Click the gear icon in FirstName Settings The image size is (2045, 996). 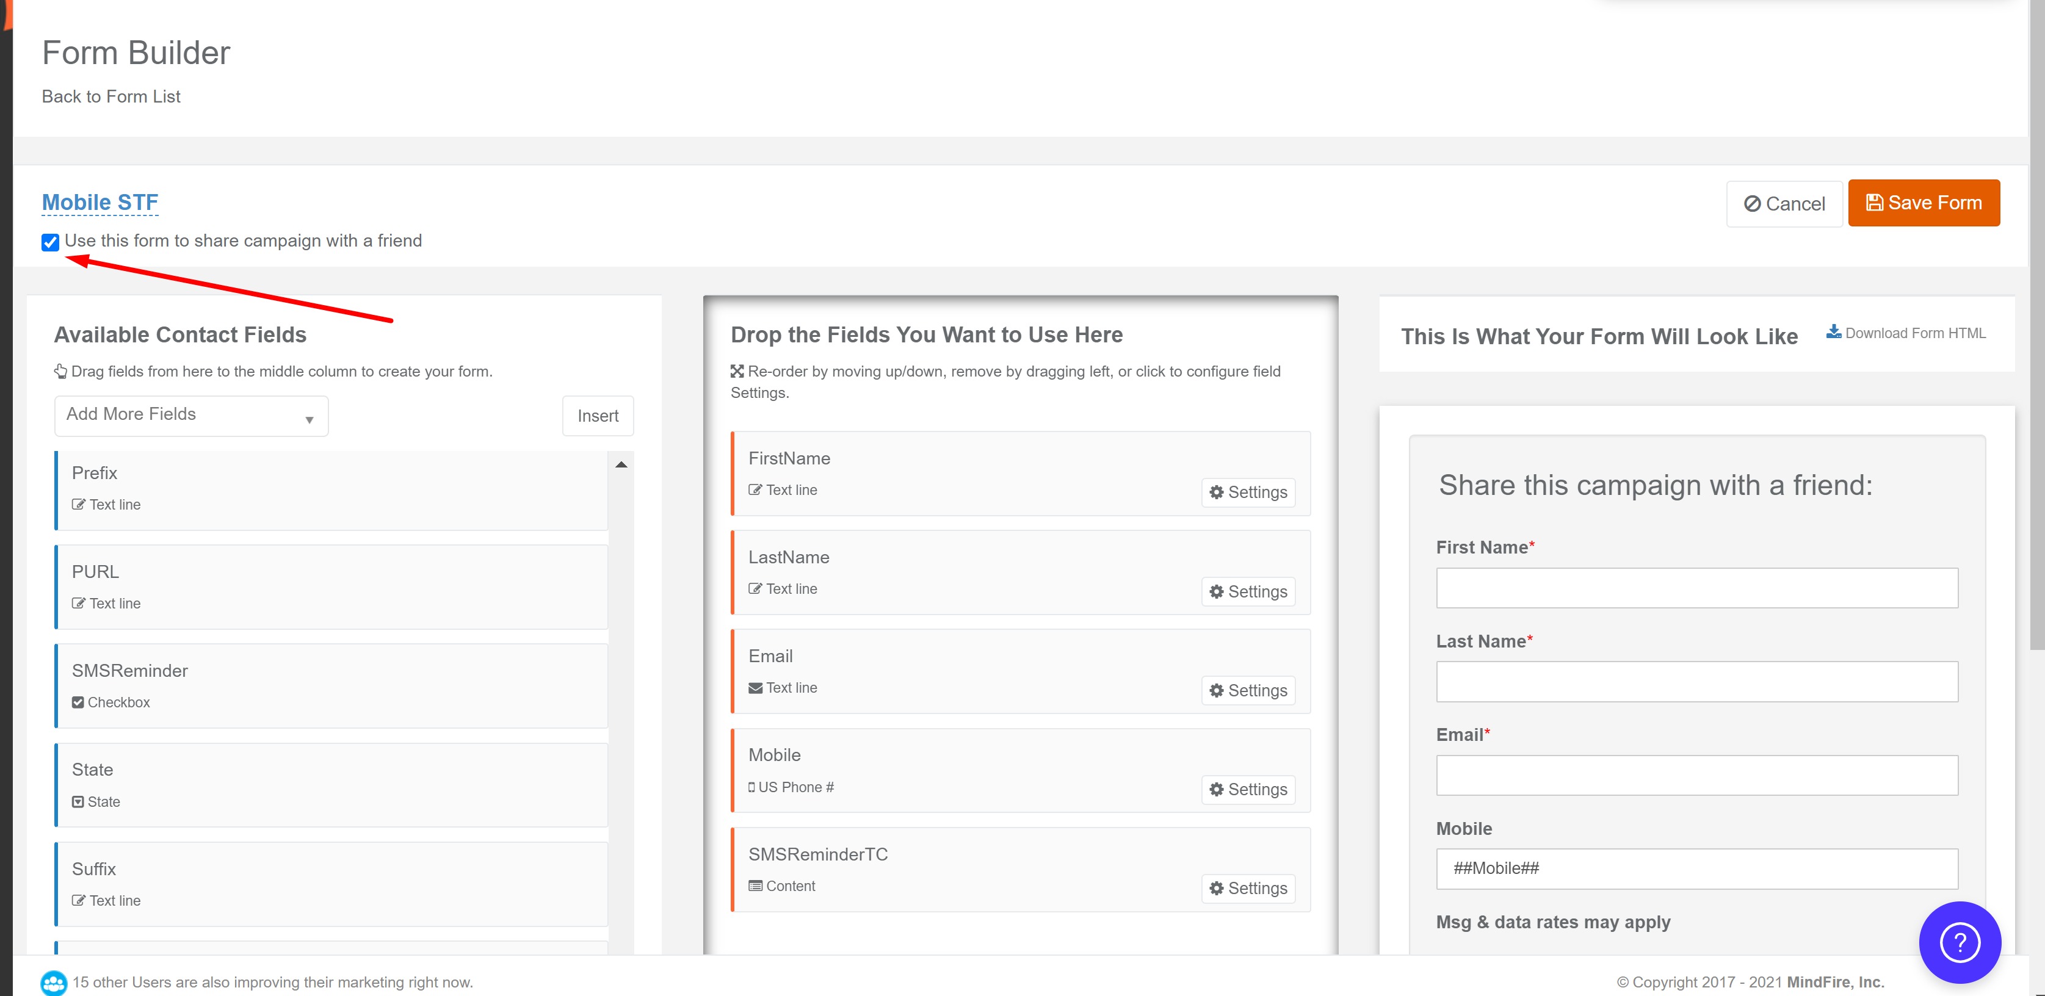click(x=1216, y=492)
